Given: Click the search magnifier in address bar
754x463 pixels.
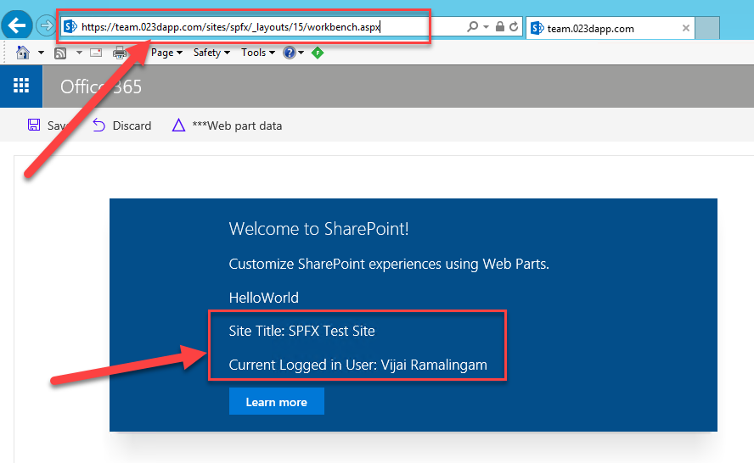Looking at the screenshot, I should tap(472, 27).
